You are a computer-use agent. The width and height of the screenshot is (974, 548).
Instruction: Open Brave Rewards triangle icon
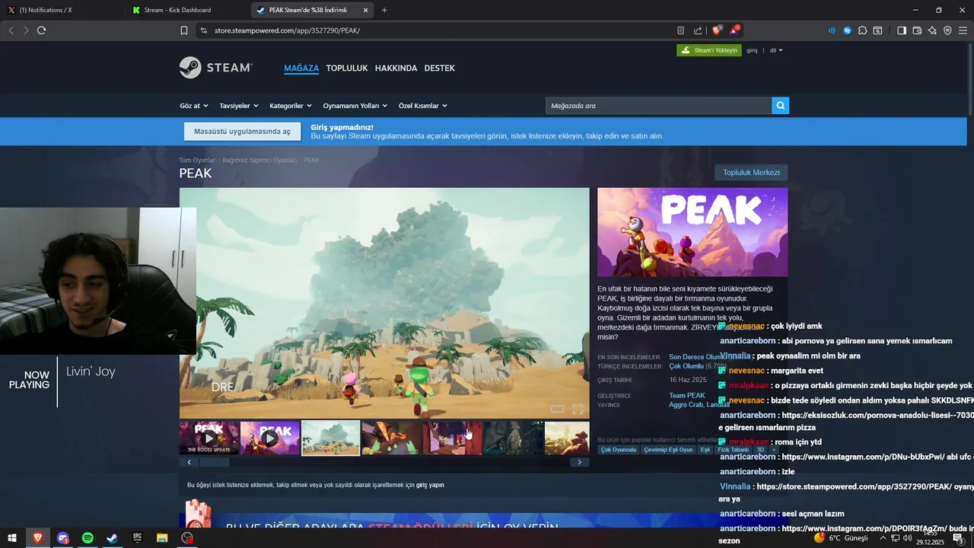734,30
